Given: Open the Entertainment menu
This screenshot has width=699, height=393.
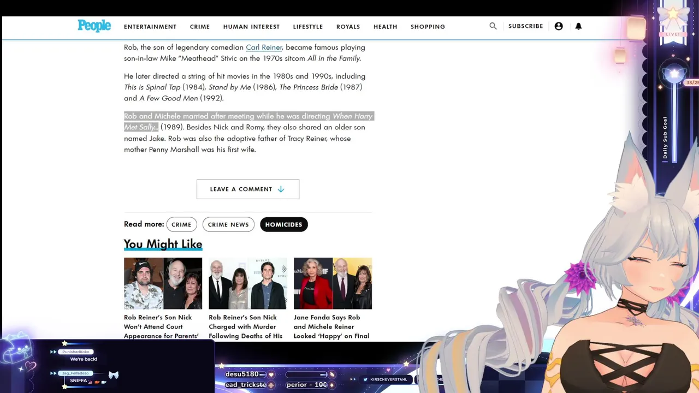Looking at the screenshot, I should (150, 27).
